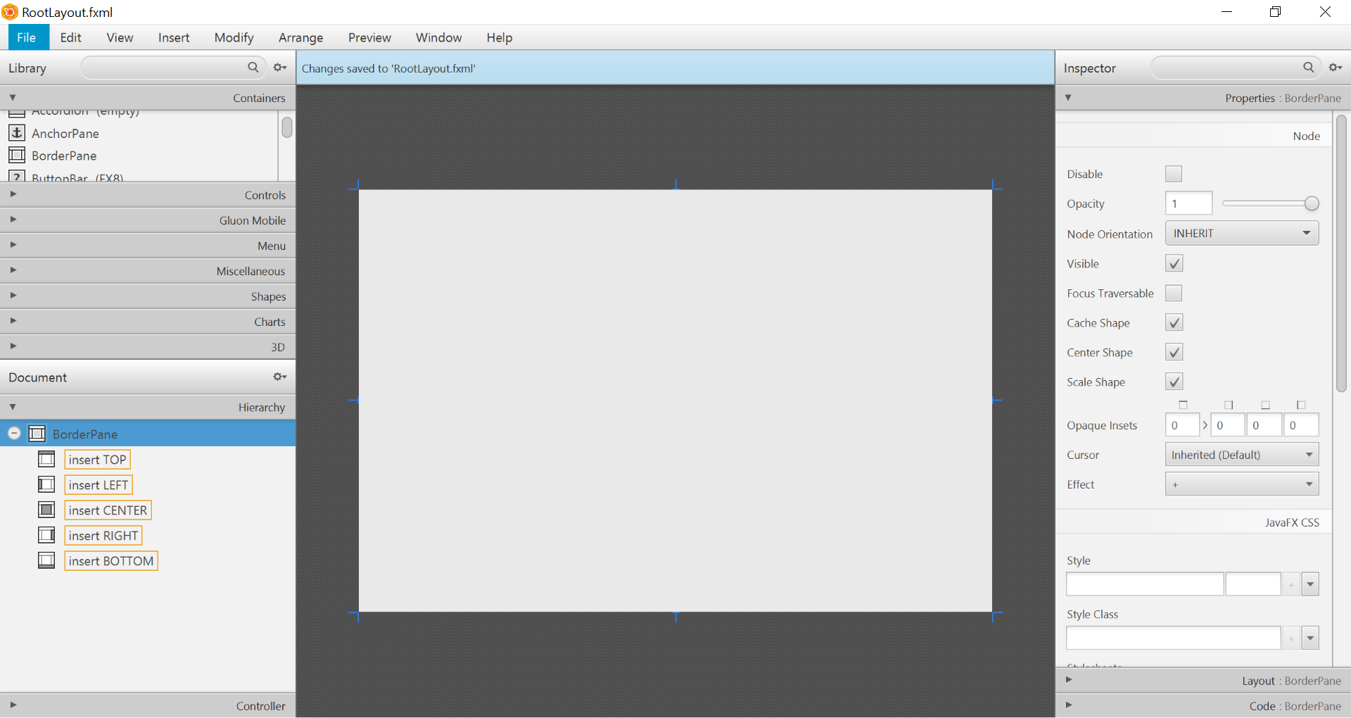Open the Arrange menu
The width and height of the screenshot is (1351, 718).
300,38
